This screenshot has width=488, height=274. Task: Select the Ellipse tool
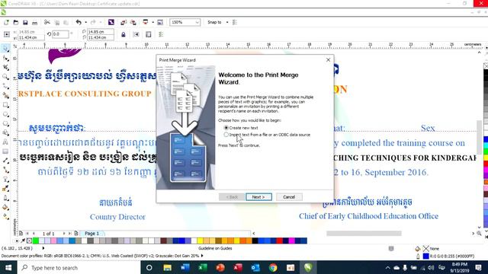pos(5,114)
